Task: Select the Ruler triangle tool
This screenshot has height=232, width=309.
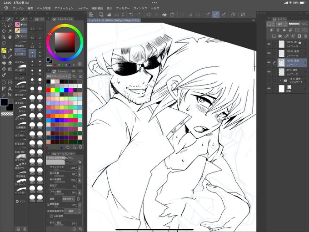Action: tap(4, 89)
